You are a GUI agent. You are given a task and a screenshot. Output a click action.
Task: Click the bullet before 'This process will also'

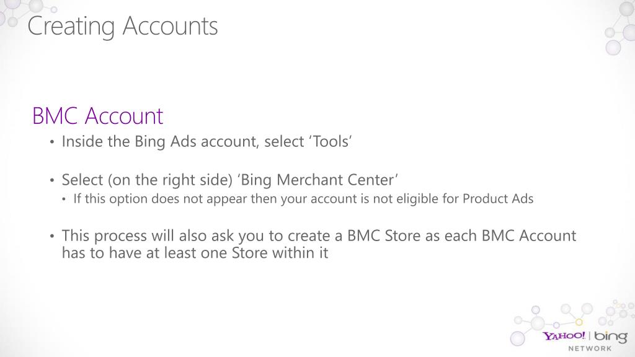pyautogui.click(x=53, y=237)
